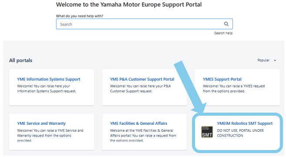Open YME Facilities & General Affairs portal

(138, 124)
